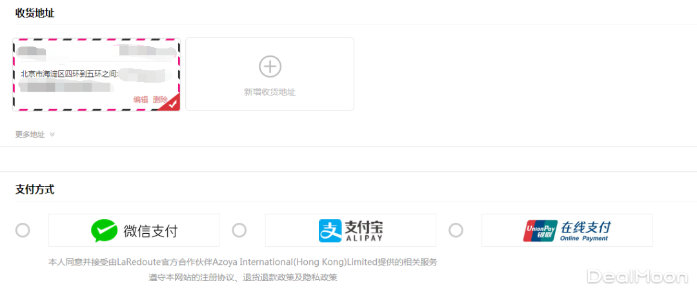Click 编辑 on the Beijing address card
Screen dimensions: 697x292
[x=141, y=99]
